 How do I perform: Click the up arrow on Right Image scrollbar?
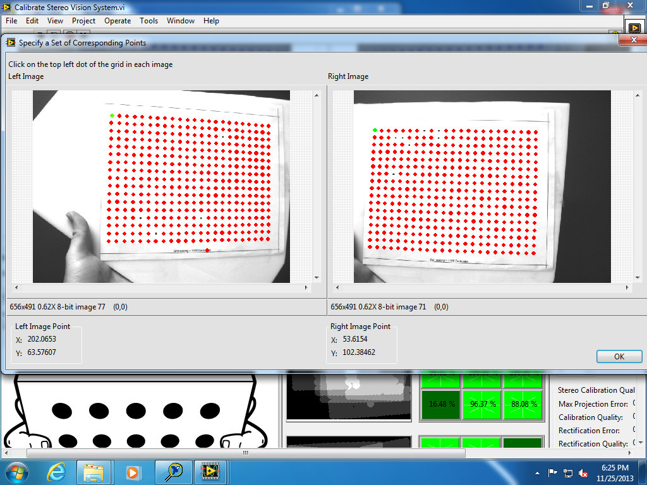click(x=638, y=95)
